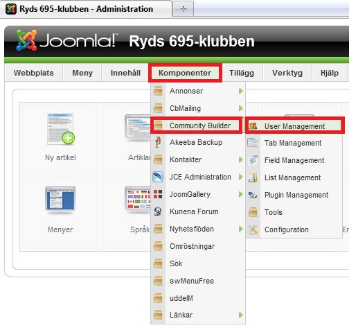Click the Menyer control panel icon
The width and height of the screenshot is (349, 330).
pos(60,200)
